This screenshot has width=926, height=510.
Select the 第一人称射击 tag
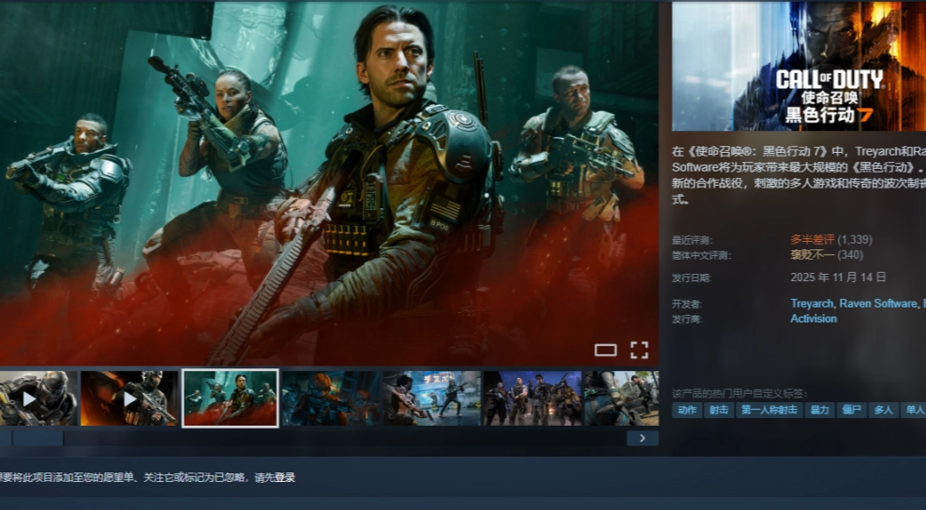click(769, 410)
